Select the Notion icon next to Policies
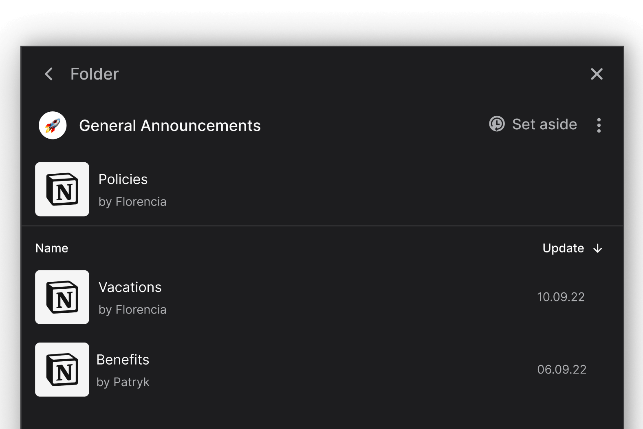This screenshot has height=429, width=643. tap(62, 189)
